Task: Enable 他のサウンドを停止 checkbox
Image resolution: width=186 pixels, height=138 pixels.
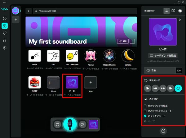Action: point(145,106)
